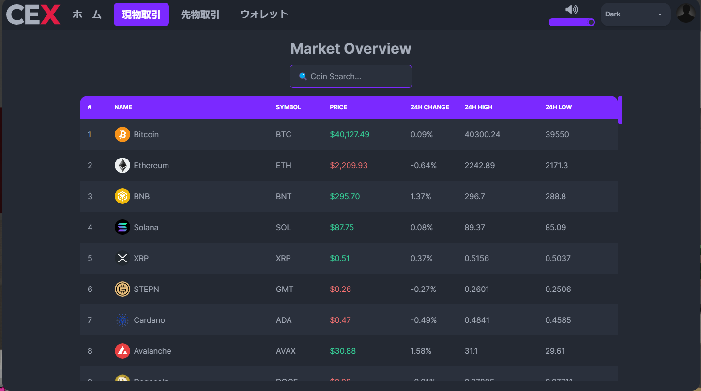Click the Bitcoin coin icon
Image resolution: width=701 pixels, height=391 pixels.
[122, 134]
